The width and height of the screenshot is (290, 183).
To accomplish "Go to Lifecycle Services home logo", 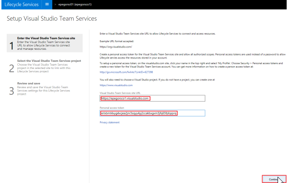I will click(22, 4).
